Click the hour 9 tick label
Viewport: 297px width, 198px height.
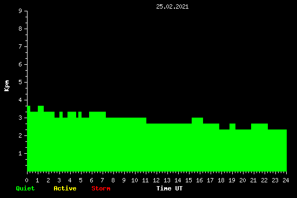[x=124, y=180]
